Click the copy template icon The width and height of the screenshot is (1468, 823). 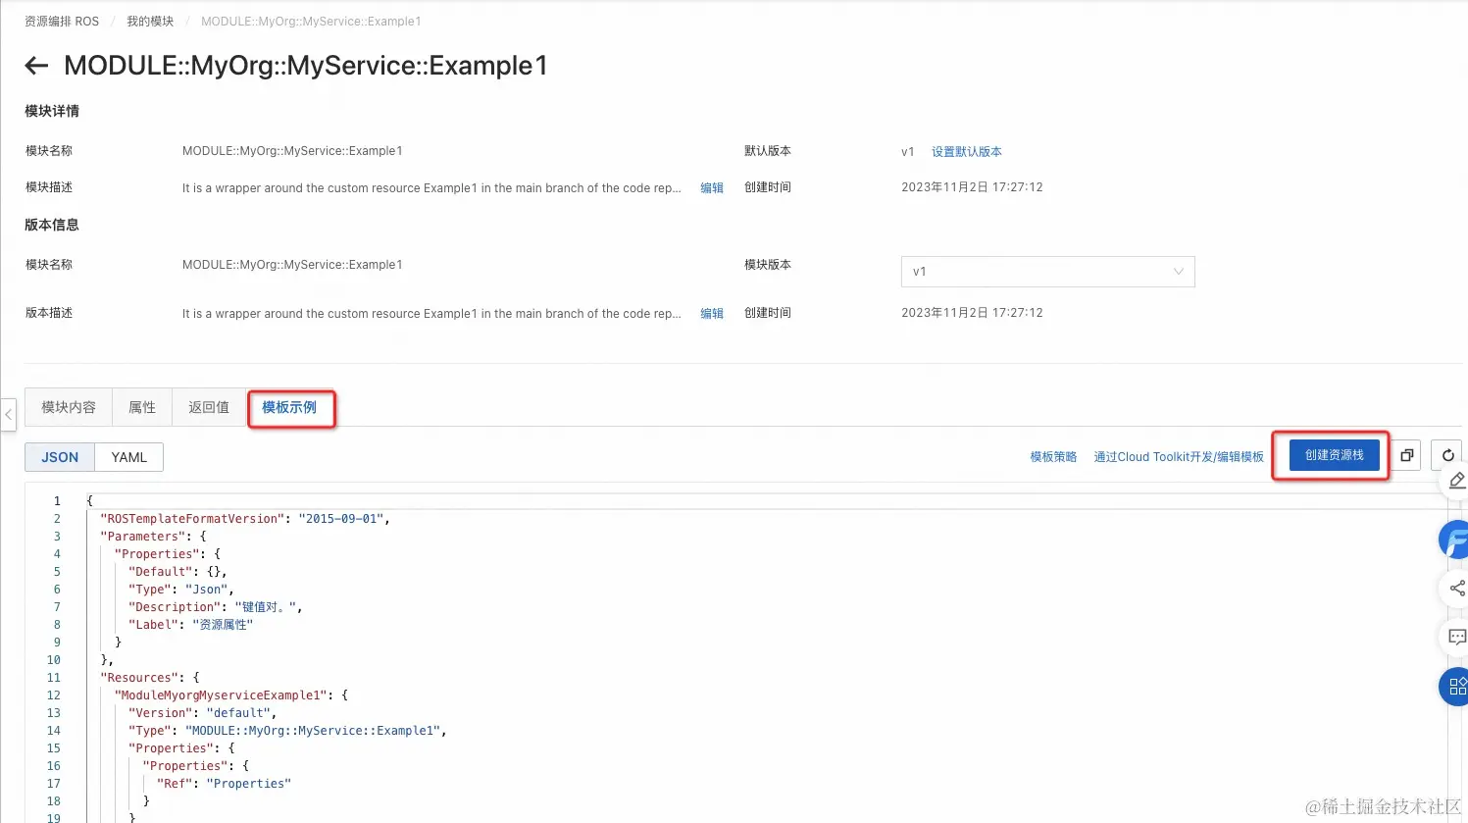click(x=1406, y=455)
